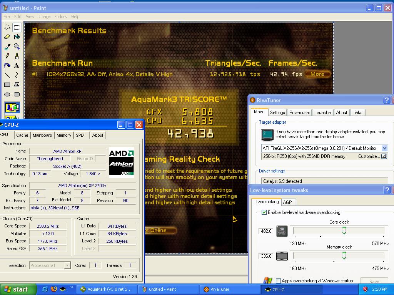Image resolution: width=394 pixels, height=295 pixels.
Task: Switch to Power user tab in RivaTuner
Action: coord(299,113)
